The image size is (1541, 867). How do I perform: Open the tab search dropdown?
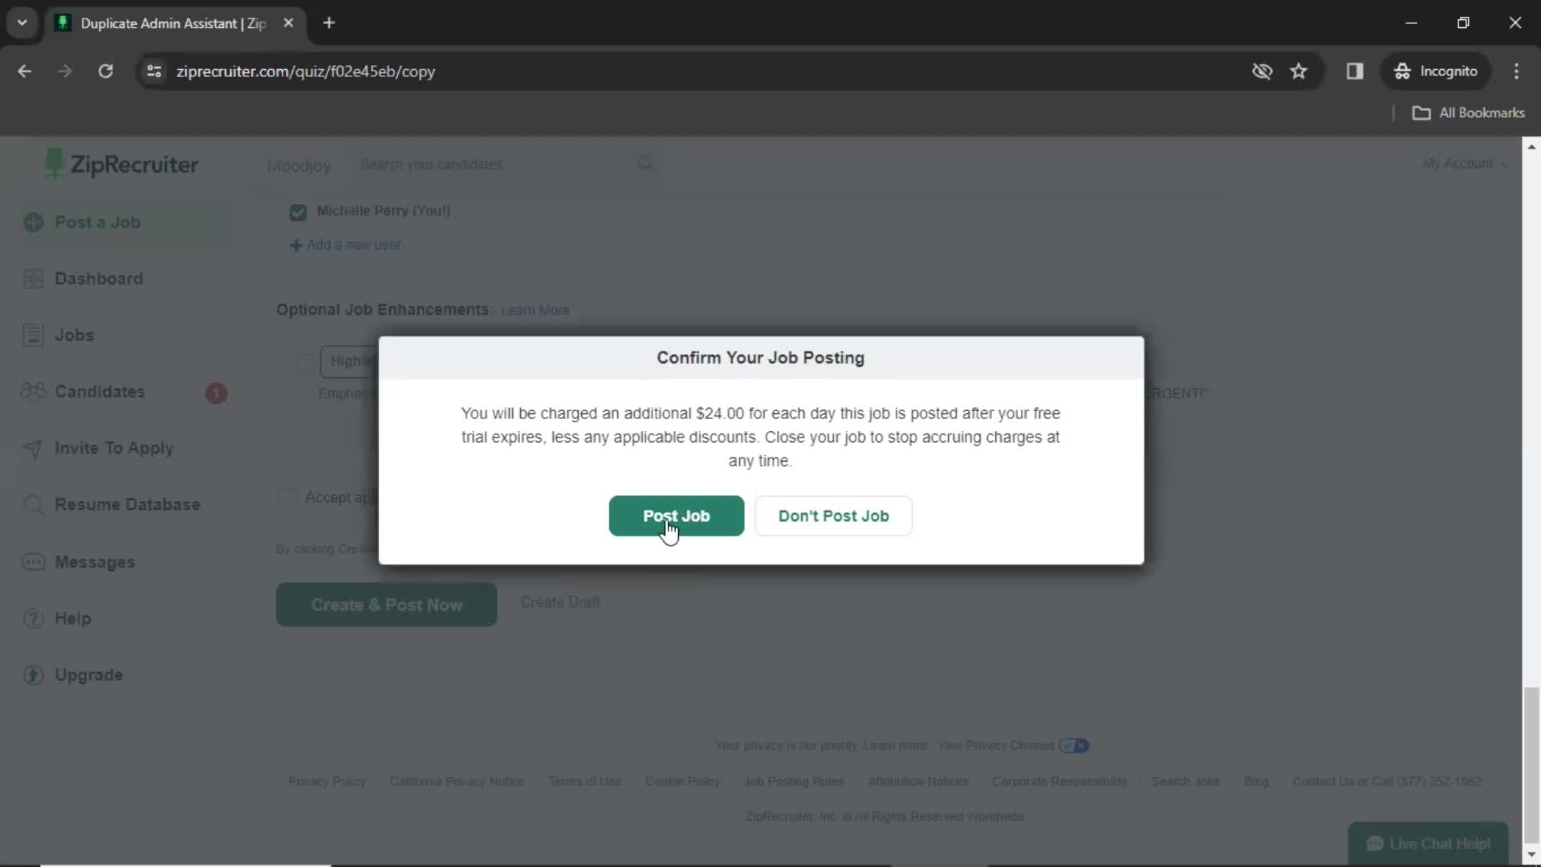pos(22,23)
